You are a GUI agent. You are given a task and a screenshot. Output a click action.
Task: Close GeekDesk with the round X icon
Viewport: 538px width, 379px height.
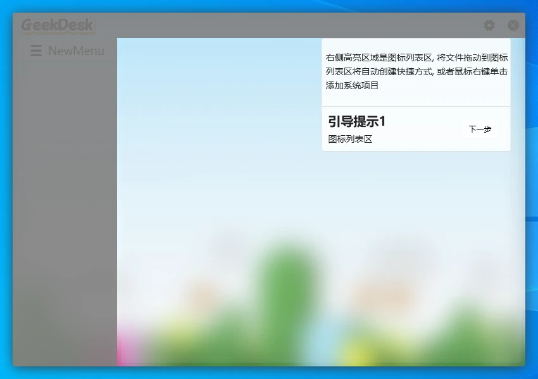tap(513, 25)
